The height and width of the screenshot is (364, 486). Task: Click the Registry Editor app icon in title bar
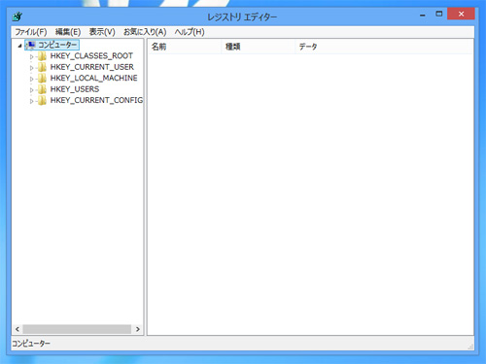[x=17, y=17]
